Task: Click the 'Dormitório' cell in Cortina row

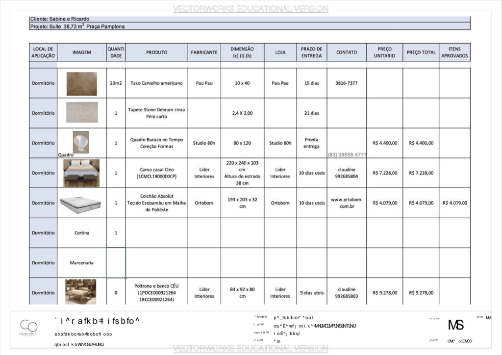Action: 43,233
